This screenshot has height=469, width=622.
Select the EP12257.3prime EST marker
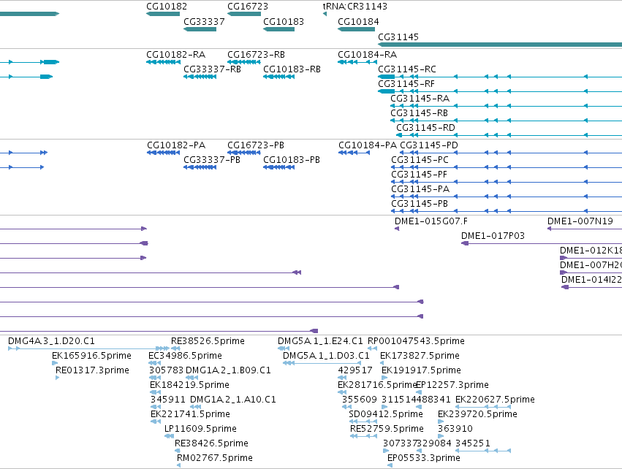419,392
